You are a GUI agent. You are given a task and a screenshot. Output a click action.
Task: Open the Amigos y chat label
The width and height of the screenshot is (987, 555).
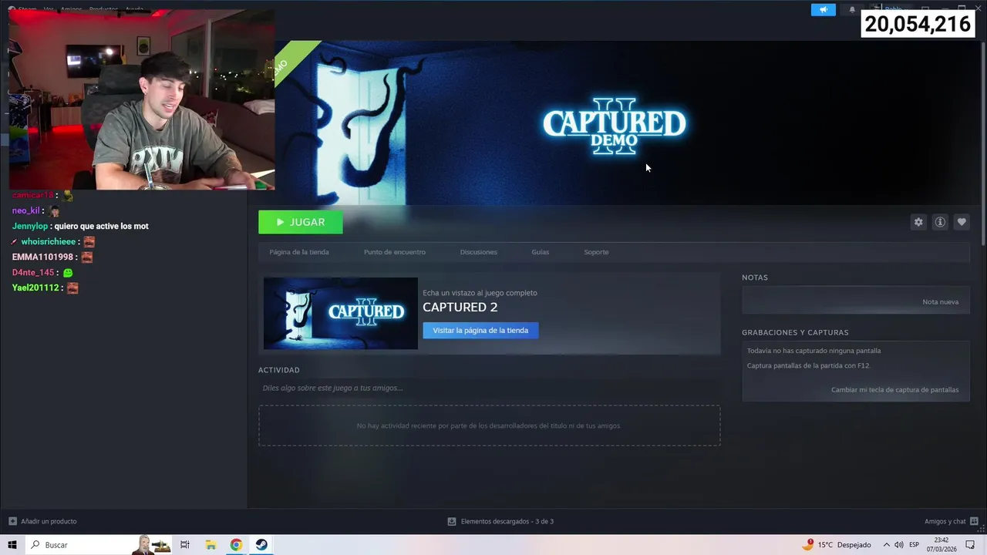945,521
